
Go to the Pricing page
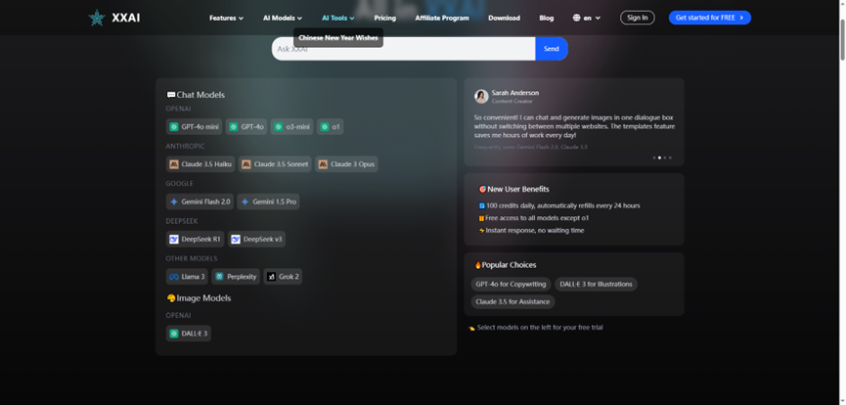[x=384, y=18]
